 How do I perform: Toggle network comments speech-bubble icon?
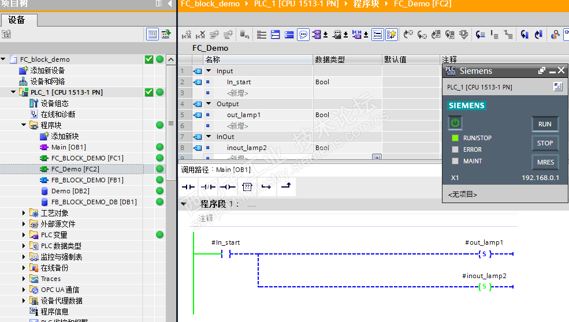[303, 35]
